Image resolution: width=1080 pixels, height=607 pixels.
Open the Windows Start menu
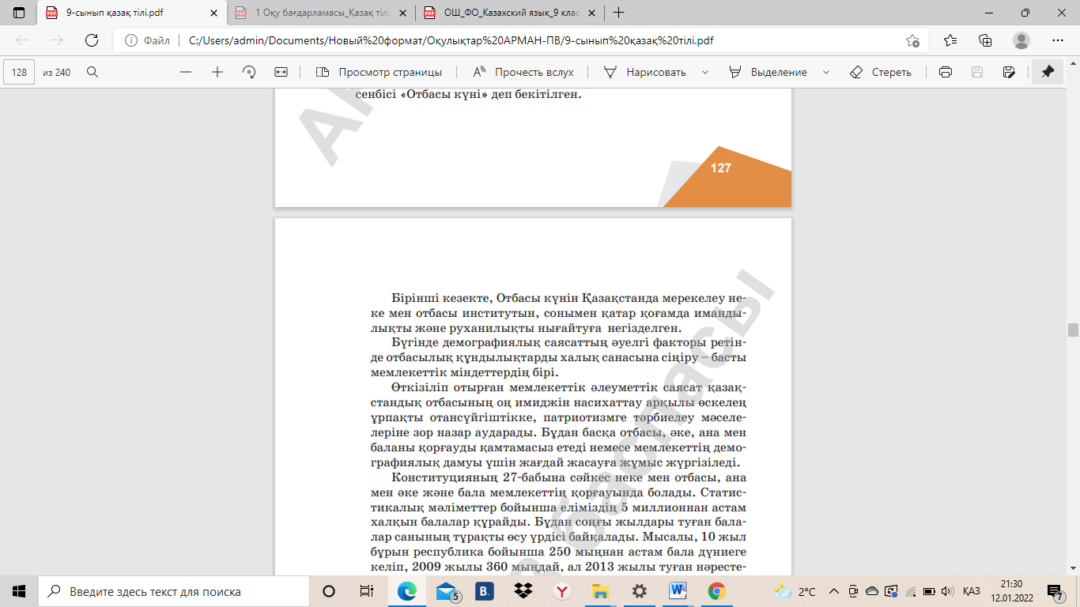point(19,591)
